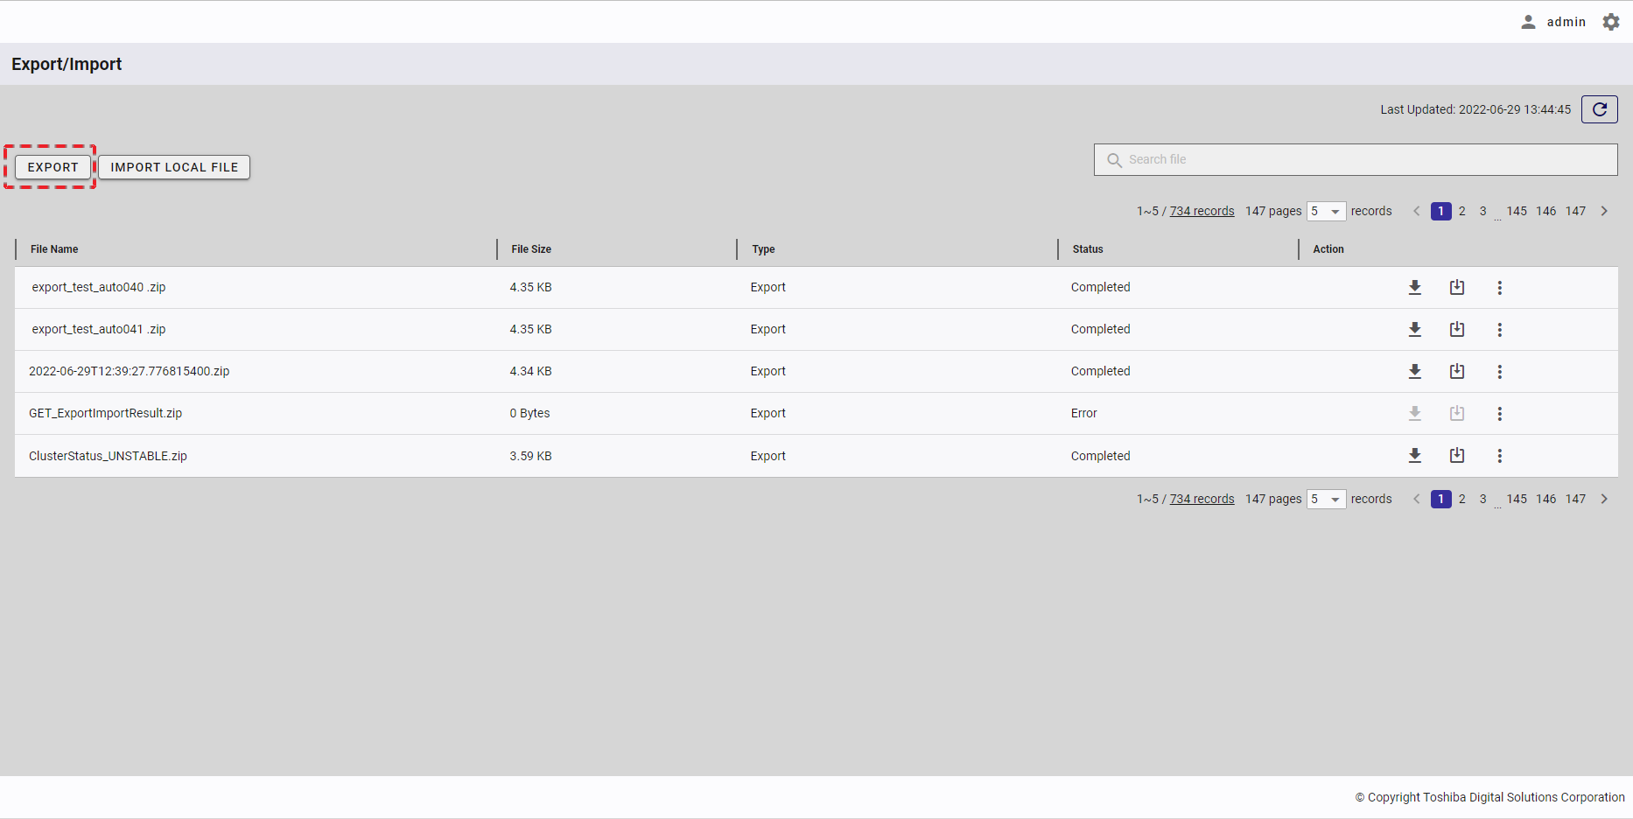Image resolution: width=1633 pixels, height=819 pixels.
Task: Click the EXPORT button
Action: [x=53, y=167]
